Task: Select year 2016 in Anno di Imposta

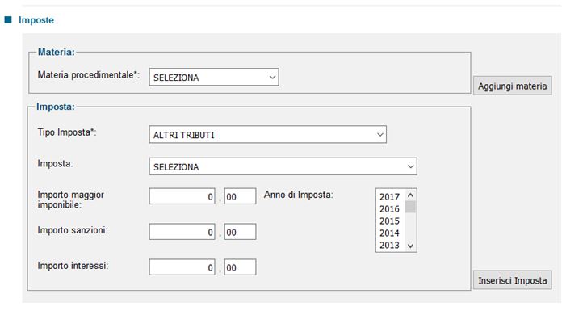Action: [x=389, y=208]
